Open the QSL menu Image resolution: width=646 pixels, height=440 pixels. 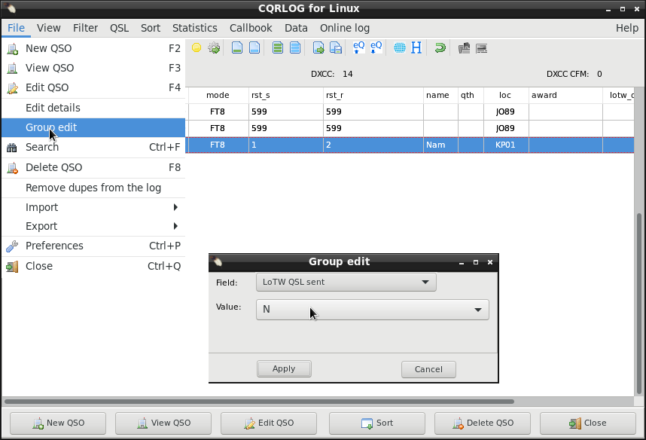(119, 28)
